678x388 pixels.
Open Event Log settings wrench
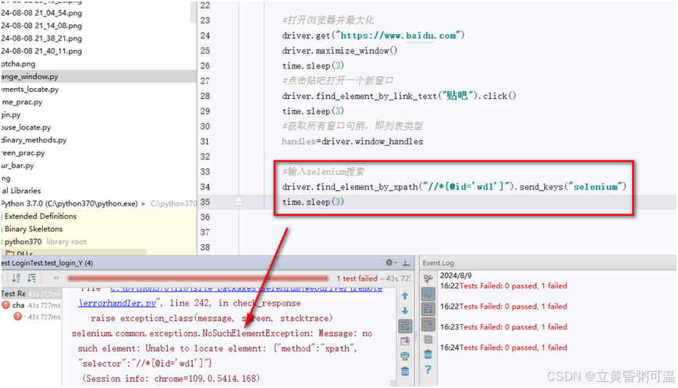(428, 279)
